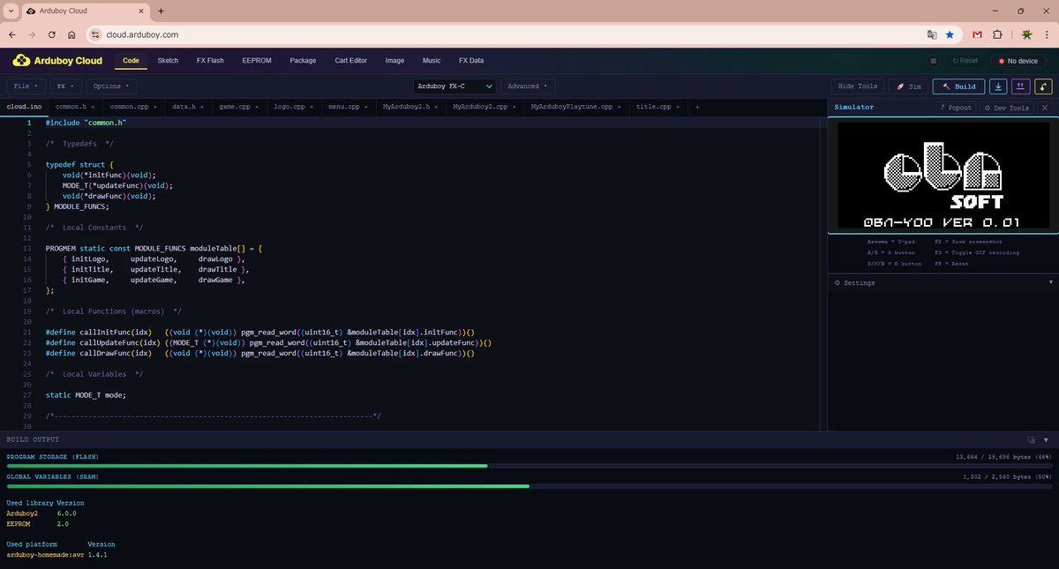The image size is (1059, 569).
Task: Close the title.cpp tab
Action: (x=679, y=107)
